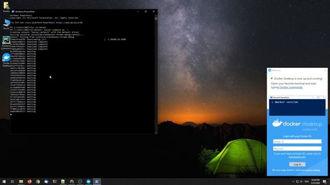Open the Docker Desktop desktop shortcut
This screenshot has width=330, height=185.
6,60
